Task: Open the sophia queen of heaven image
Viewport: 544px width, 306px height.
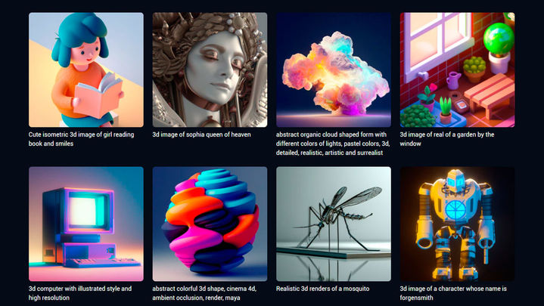Action: pos(210,70)
